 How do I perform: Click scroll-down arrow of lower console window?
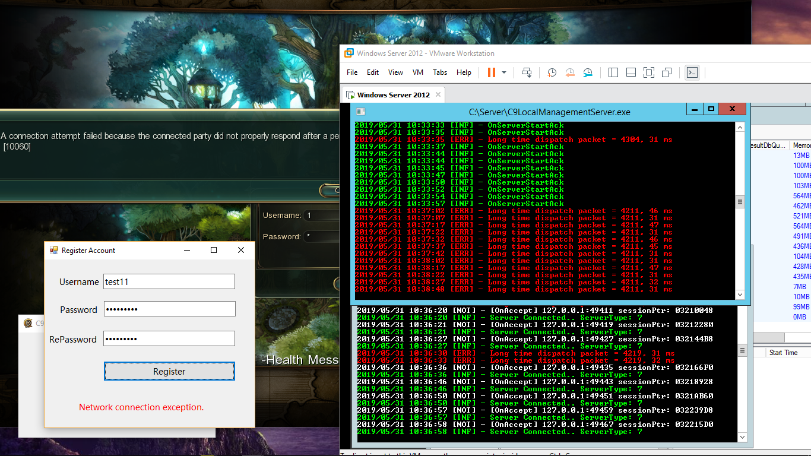point(742,437)
